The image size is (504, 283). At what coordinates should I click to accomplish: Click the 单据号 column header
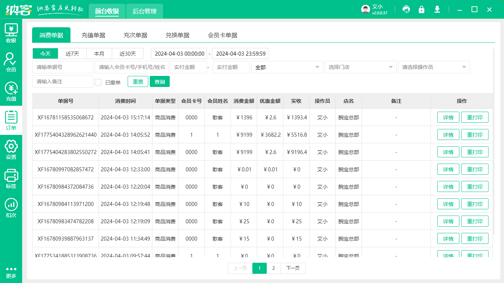66,101
